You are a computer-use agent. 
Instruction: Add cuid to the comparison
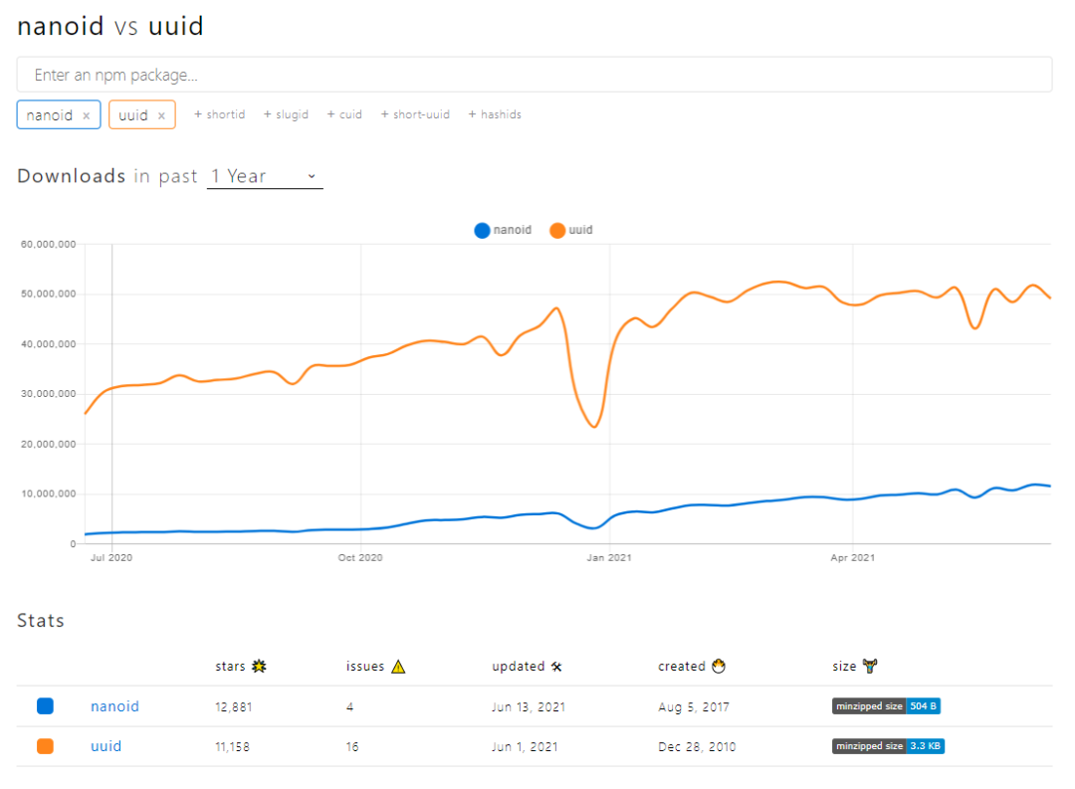(x=344, y=114)
